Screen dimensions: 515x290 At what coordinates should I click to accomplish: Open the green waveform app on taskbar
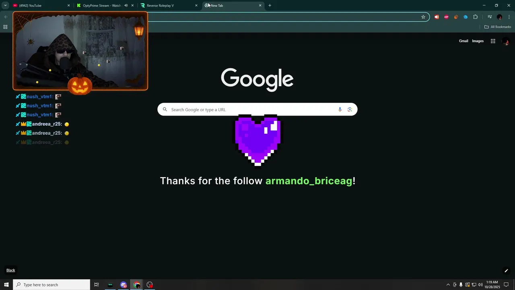coord(110,285)
